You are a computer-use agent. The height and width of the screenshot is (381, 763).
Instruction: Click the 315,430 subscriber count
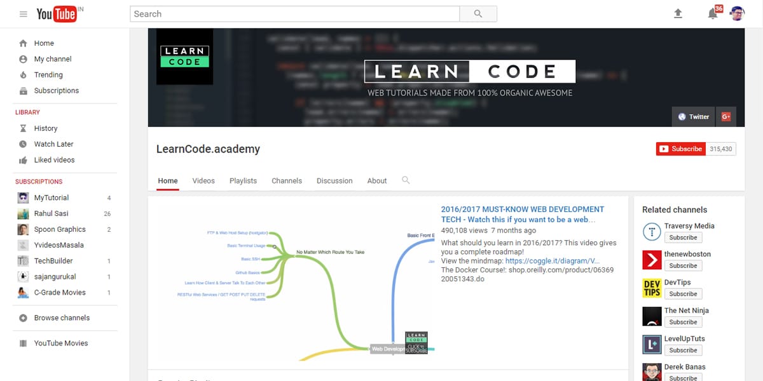(721, 149)
